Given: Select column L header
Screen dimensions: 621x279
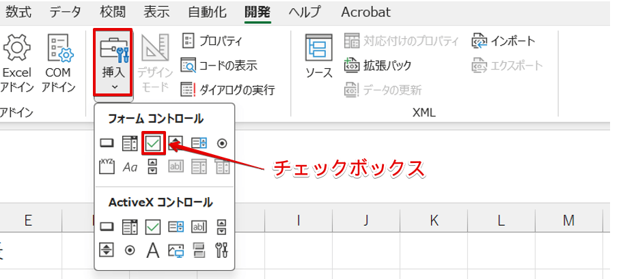Looking at the screenshot, I should (x=501, y=220).
